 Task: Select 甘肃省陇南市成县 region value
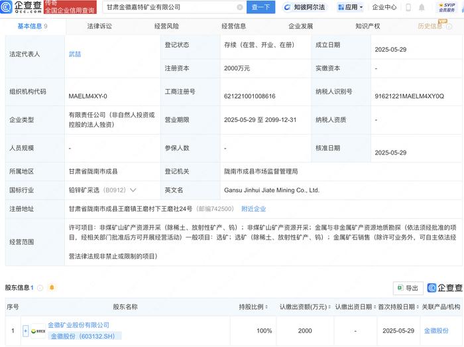coord(93,171)
